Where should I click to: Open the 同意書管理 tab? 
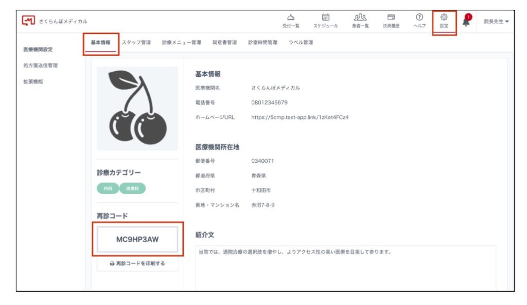[224, 43]
